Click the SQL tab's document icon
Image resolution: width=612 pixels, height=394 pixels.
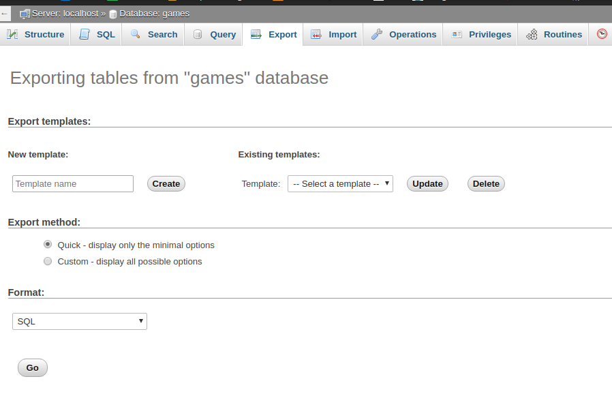[85, 34]
